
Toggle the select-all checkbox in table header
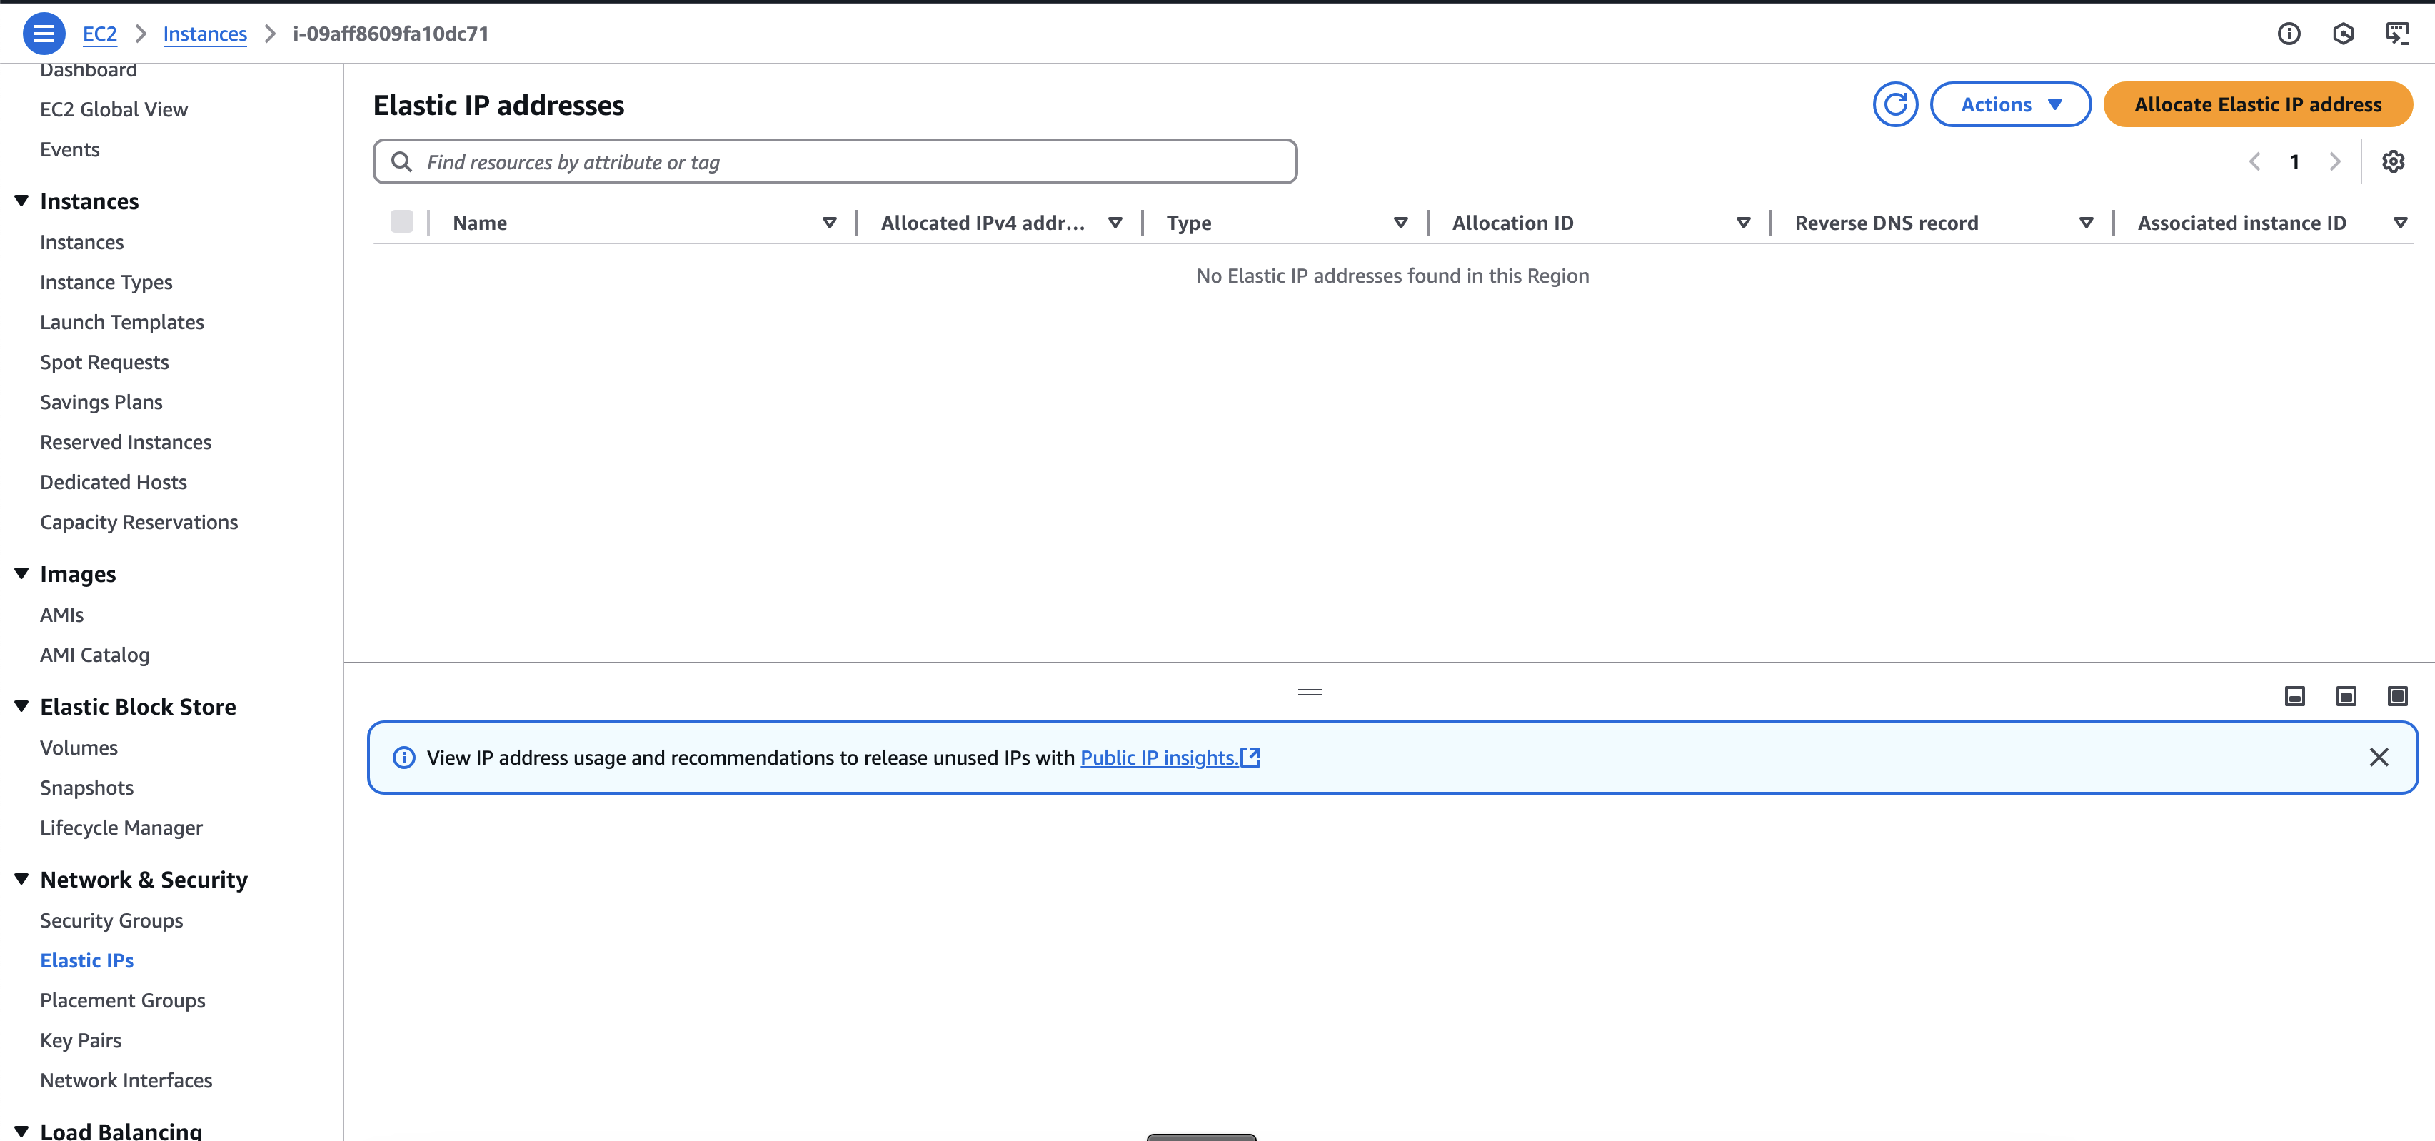click(x=402, y=222)
